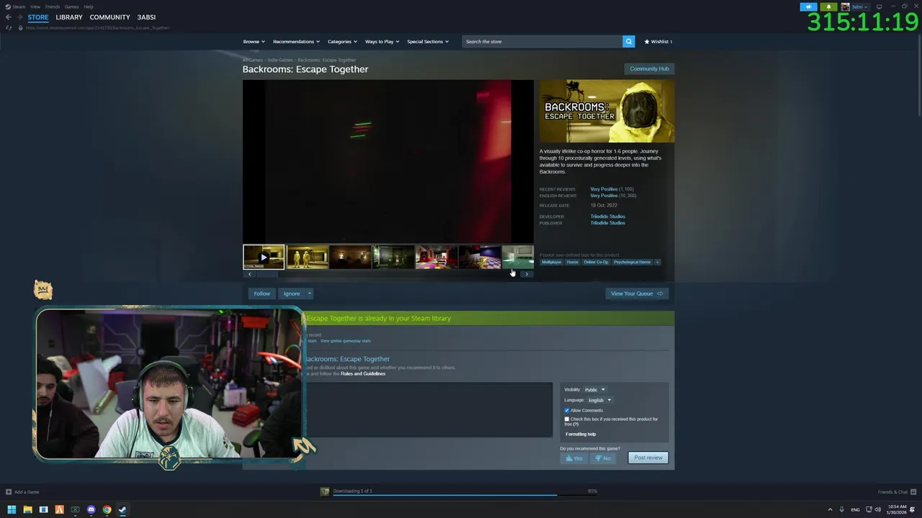Expand the Categories dropdown
922x518 pixels.
click(x=342, y=42)
